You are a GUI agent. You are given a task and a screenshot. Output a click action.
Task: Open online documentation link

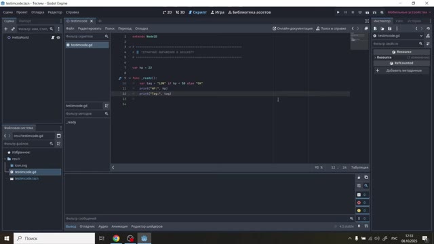coord(292,28)
